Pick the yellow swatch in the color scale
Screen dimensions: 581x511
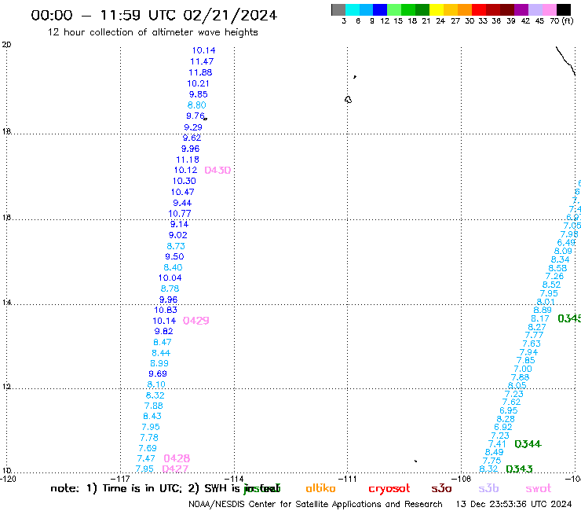[x=437, y=9]
